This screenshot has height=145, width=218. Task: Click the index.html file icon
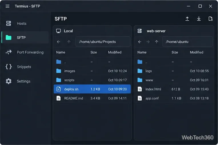(x=140, y=89)
